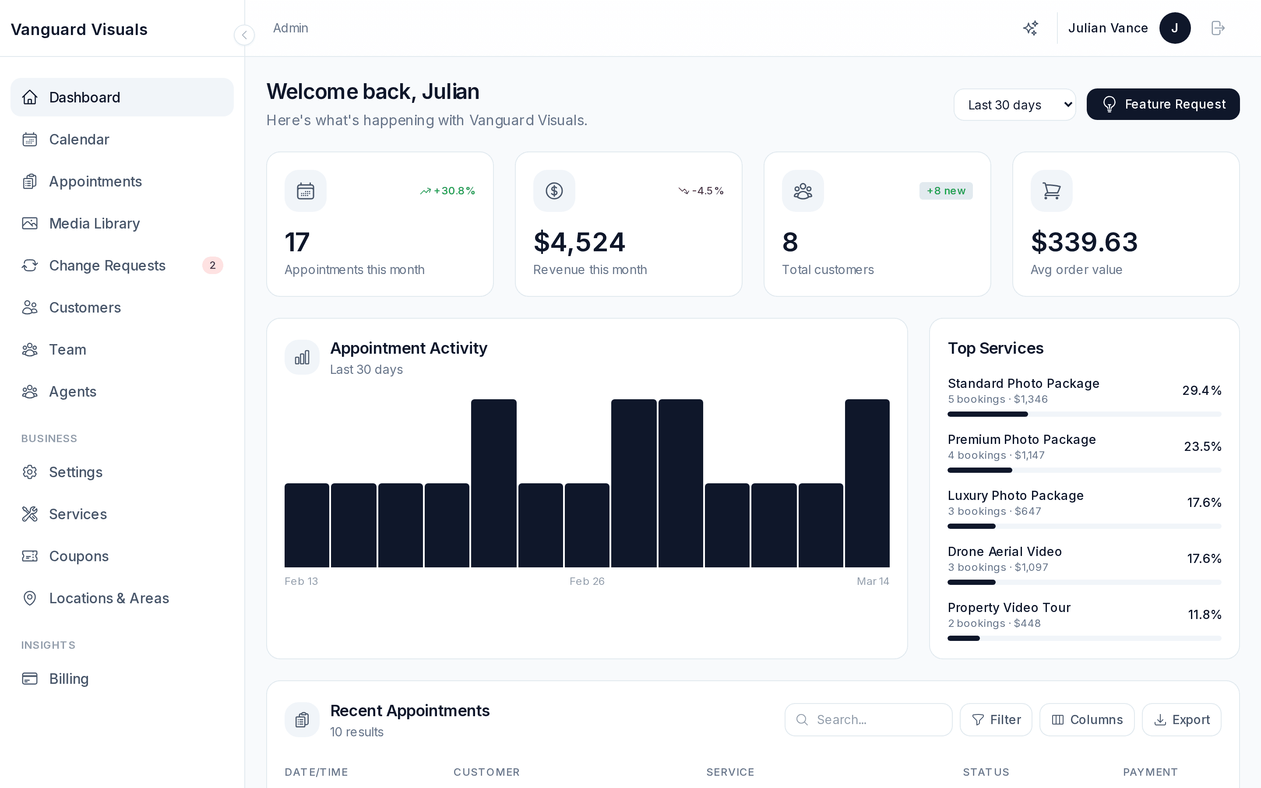Open the search icon in Recent Appointments

point(802,719)
